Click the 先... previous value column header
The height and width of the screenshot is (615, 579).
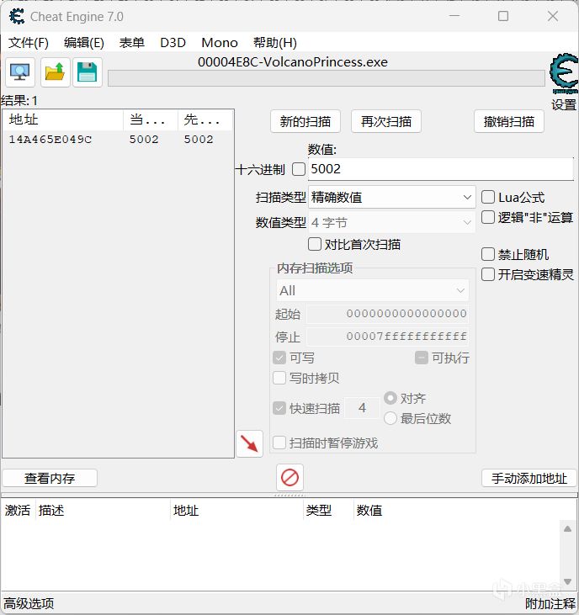205,119
